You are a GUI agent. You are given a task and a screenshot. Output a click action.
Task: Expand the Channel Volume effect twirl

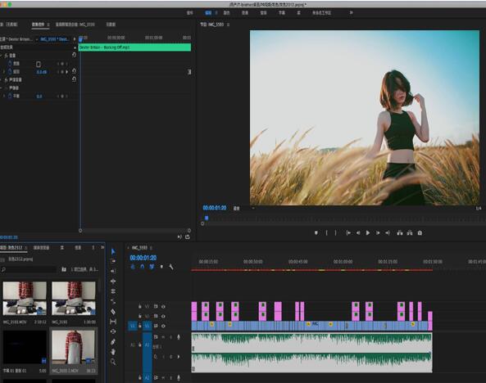pyautogui.click(x=2, y=80)
